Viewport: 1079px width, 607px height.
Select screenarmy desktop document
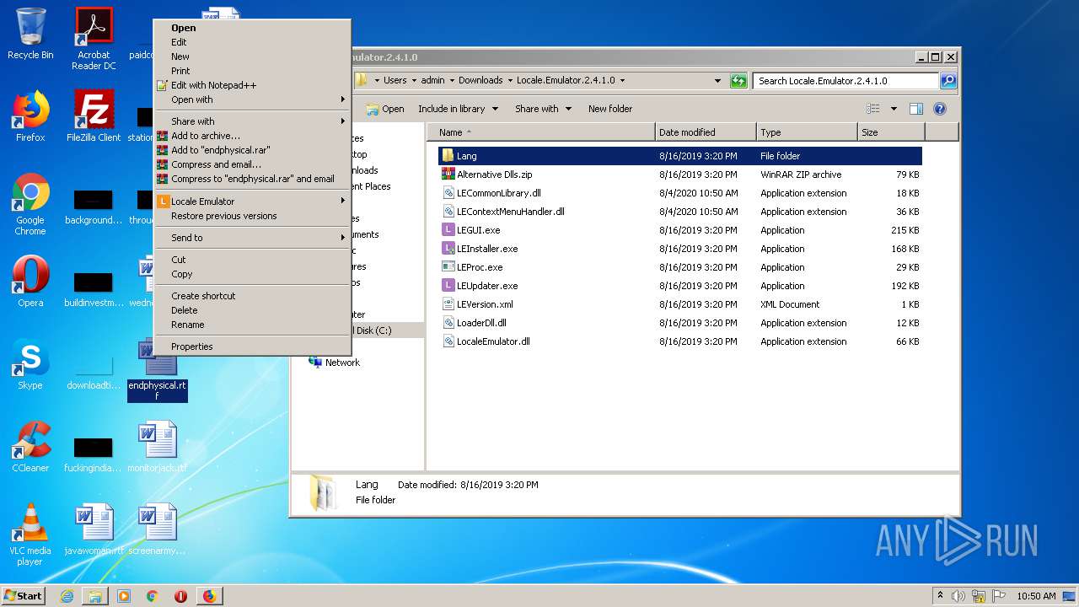pyautogui.click(x=158, y=529)
